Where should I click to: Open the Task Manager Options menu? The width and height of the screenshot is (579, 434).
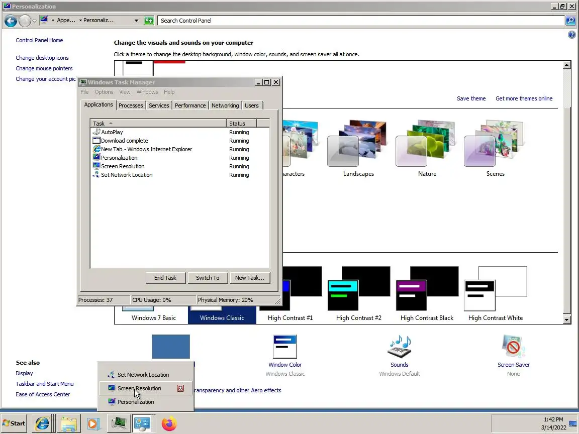point(104,92)
